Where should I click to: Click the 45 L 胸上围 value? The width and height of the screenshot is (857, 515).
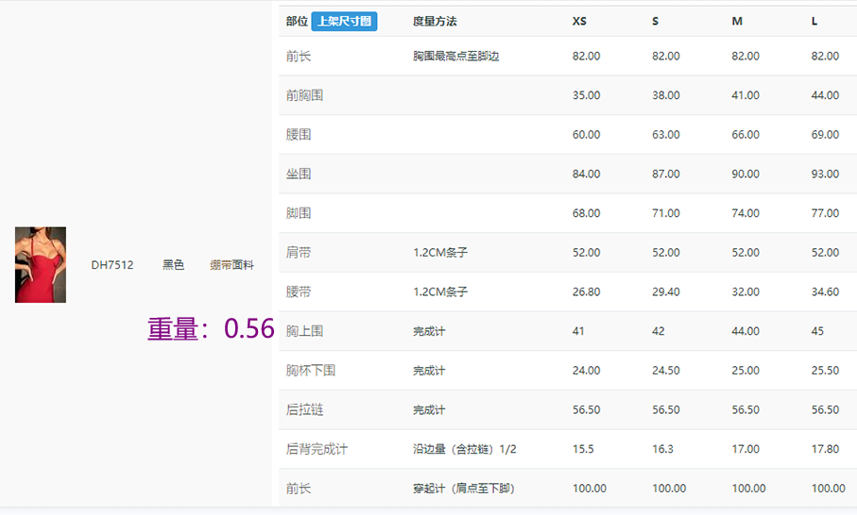(817, 331)
